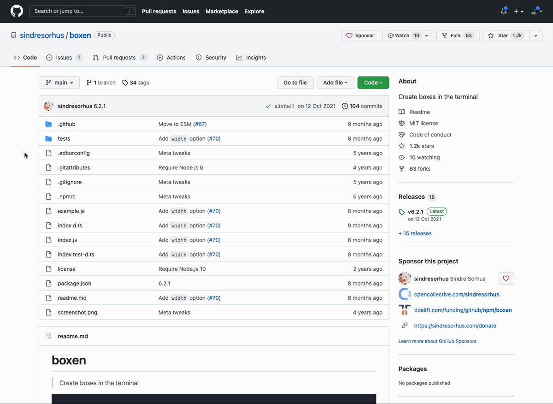The height and width of the screenshot is (404, 553).
Task: Open the user avatar menu
Action: (x=536, y=11)
